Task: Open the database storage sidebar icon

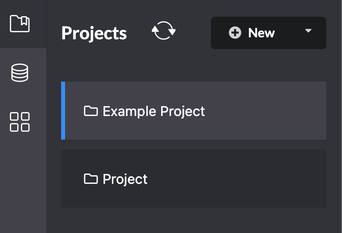Action: point(20,73)
